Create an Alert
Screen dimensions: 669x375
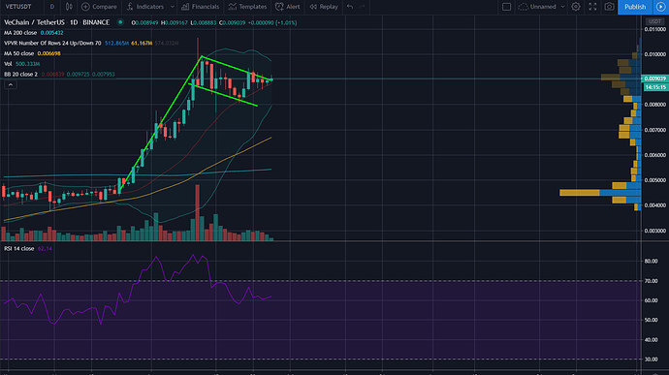click(x=288, y=7)
